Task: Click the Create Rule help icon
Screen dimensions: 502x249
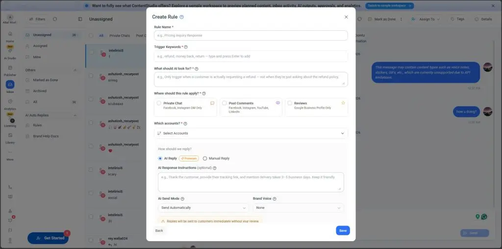Action: pos(182,17)
